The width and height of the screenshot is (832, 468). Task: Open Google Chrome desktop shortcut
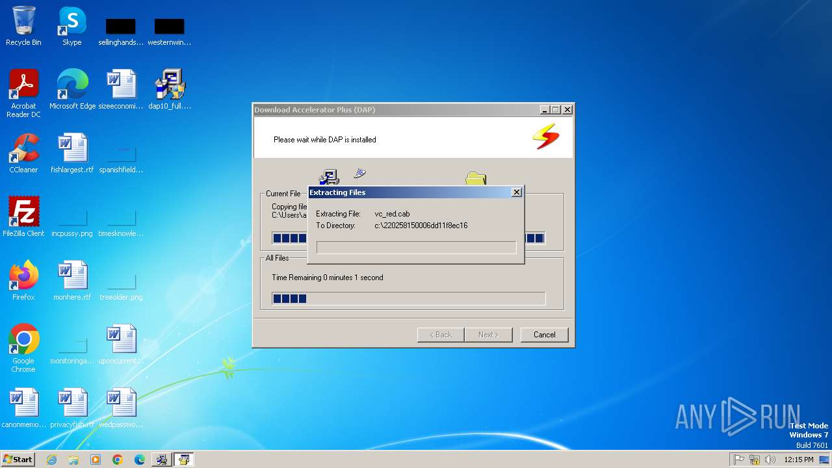[x=23, y=348]
